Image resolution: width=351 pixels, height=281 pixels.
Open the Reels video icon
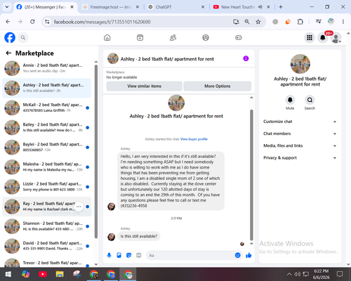click(x=140, y=37)
